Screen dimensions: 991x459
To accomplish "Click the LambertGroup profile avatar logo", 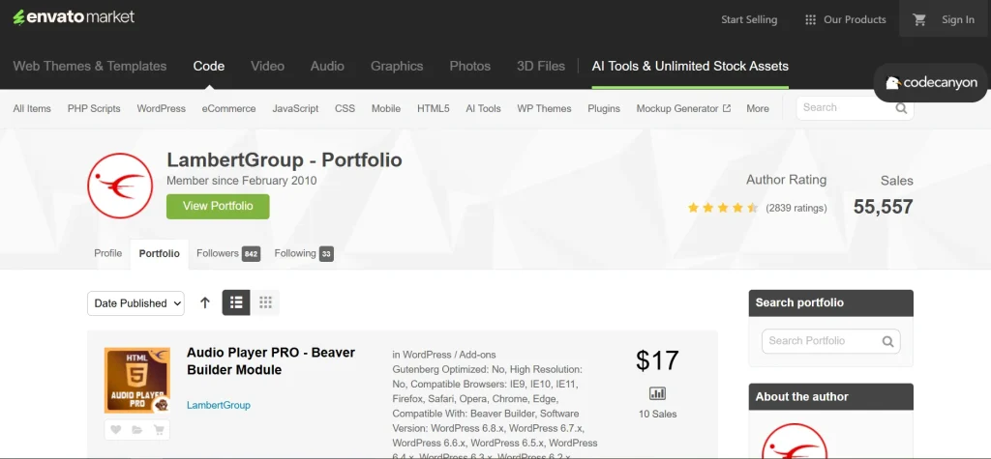I will (x=120, y=185).
